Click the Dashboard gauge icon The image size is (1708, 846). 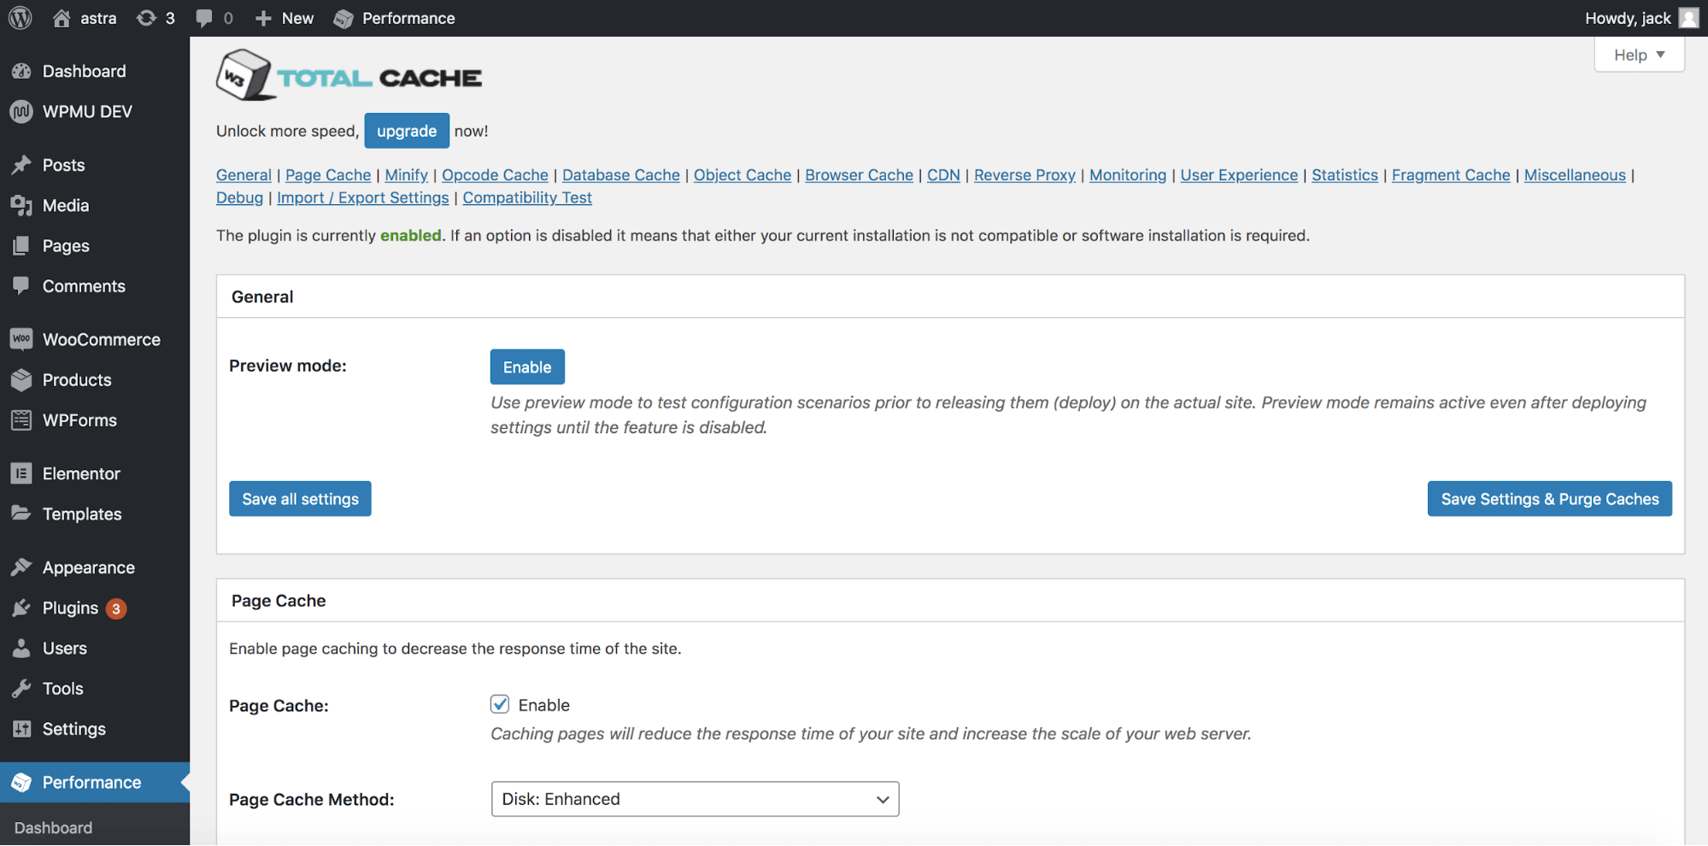(x=21, y=71)
